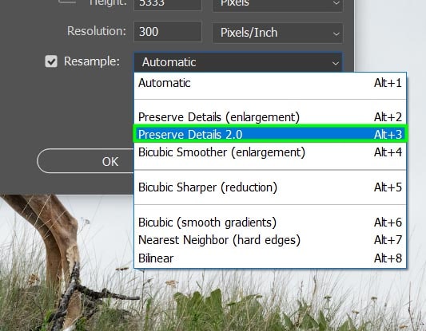This screenshot has width=426, height=331.
Task: Click the Resolution input field showing 300
Action: click(168, 32)
